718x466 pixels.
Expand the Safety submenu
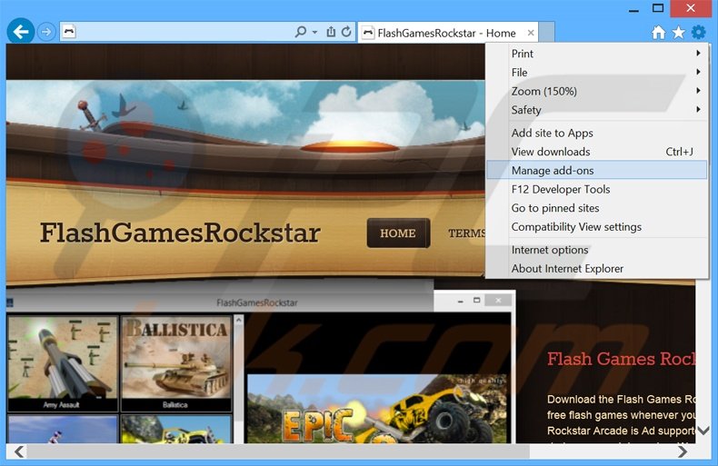(x=596, y=110)
